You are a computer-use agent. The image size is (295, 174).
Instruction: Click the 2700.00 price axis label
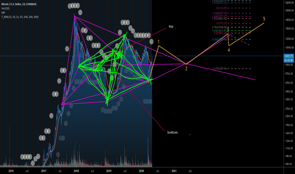[x=289, y=109]
